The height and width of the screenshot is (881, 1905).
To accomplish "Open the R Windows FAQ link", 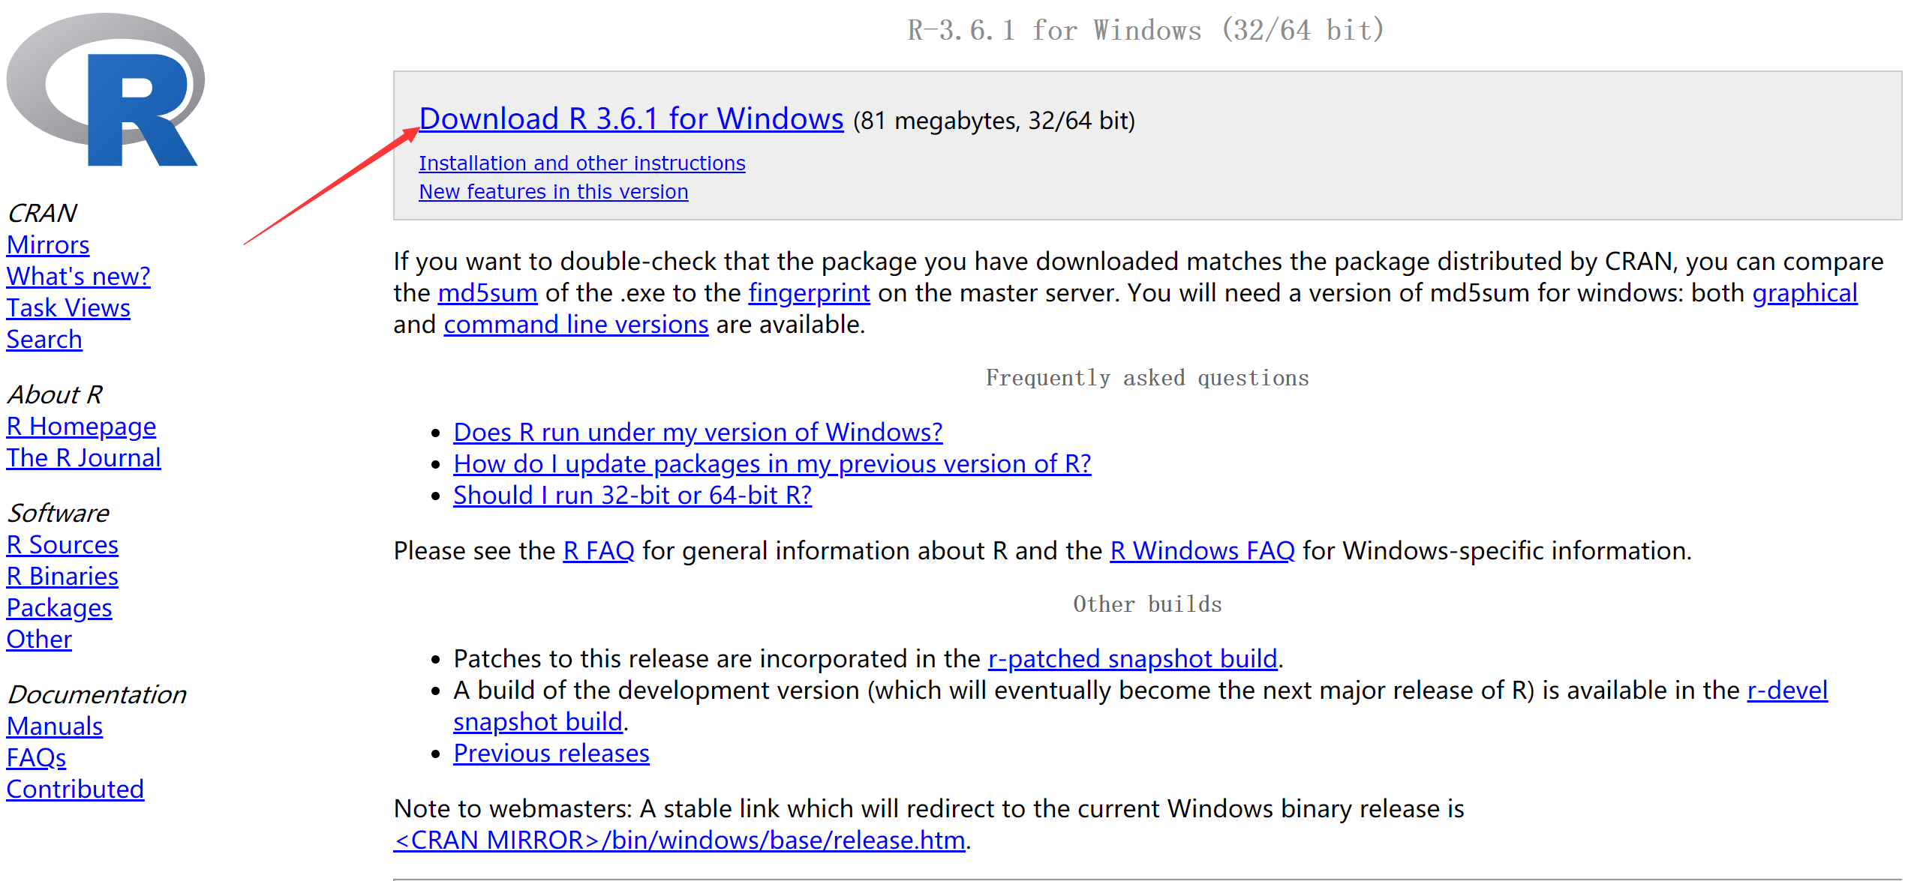I will (x=1202, y=551).
